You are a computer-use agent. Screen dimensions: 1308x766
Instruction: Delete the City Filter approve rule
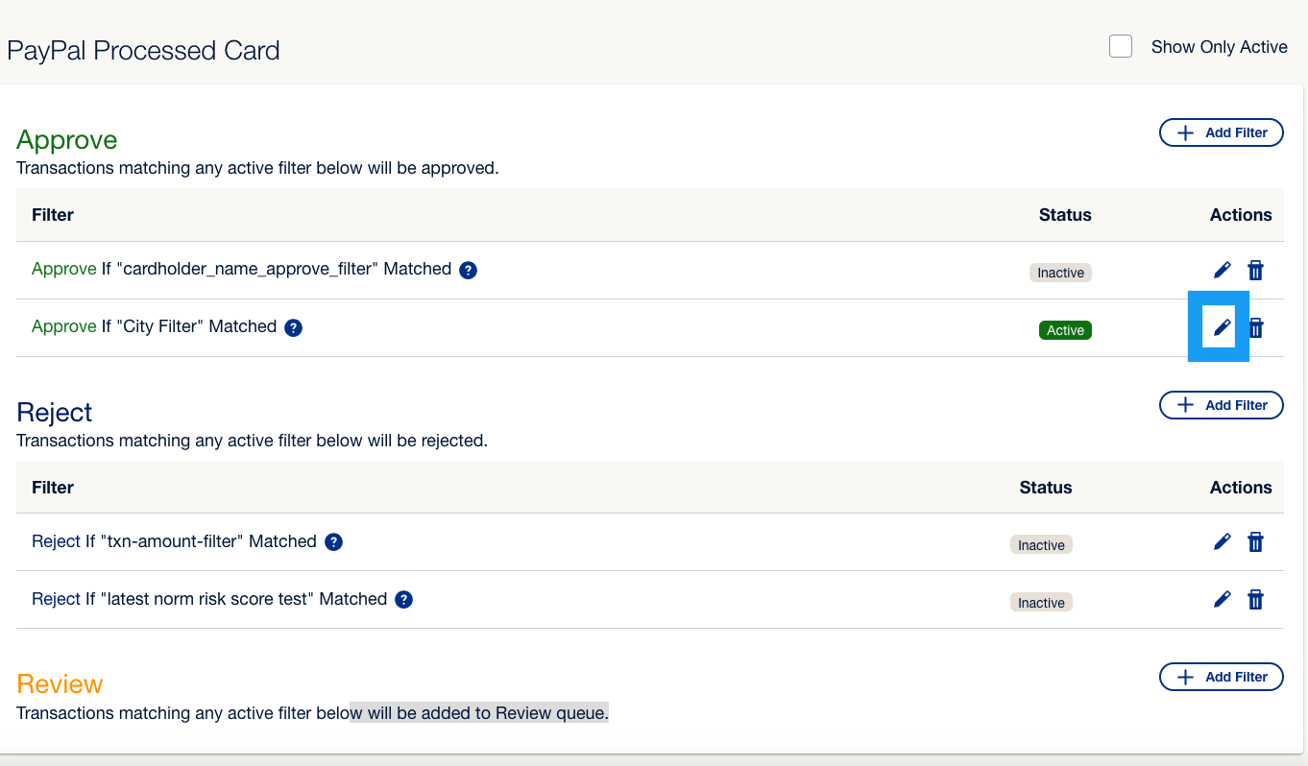click(x=1256, y=328)
